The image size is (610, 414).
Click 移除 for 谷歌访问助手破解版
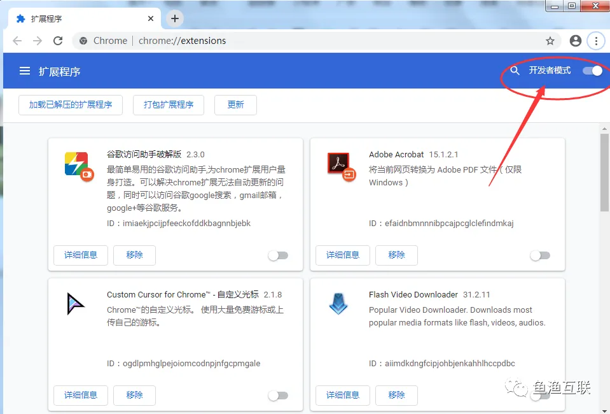134,255
